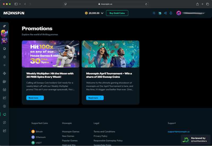This screenshot has height=146, width=212.
Task: Click the moonspin.us address bar
Action: coord(106,4)
